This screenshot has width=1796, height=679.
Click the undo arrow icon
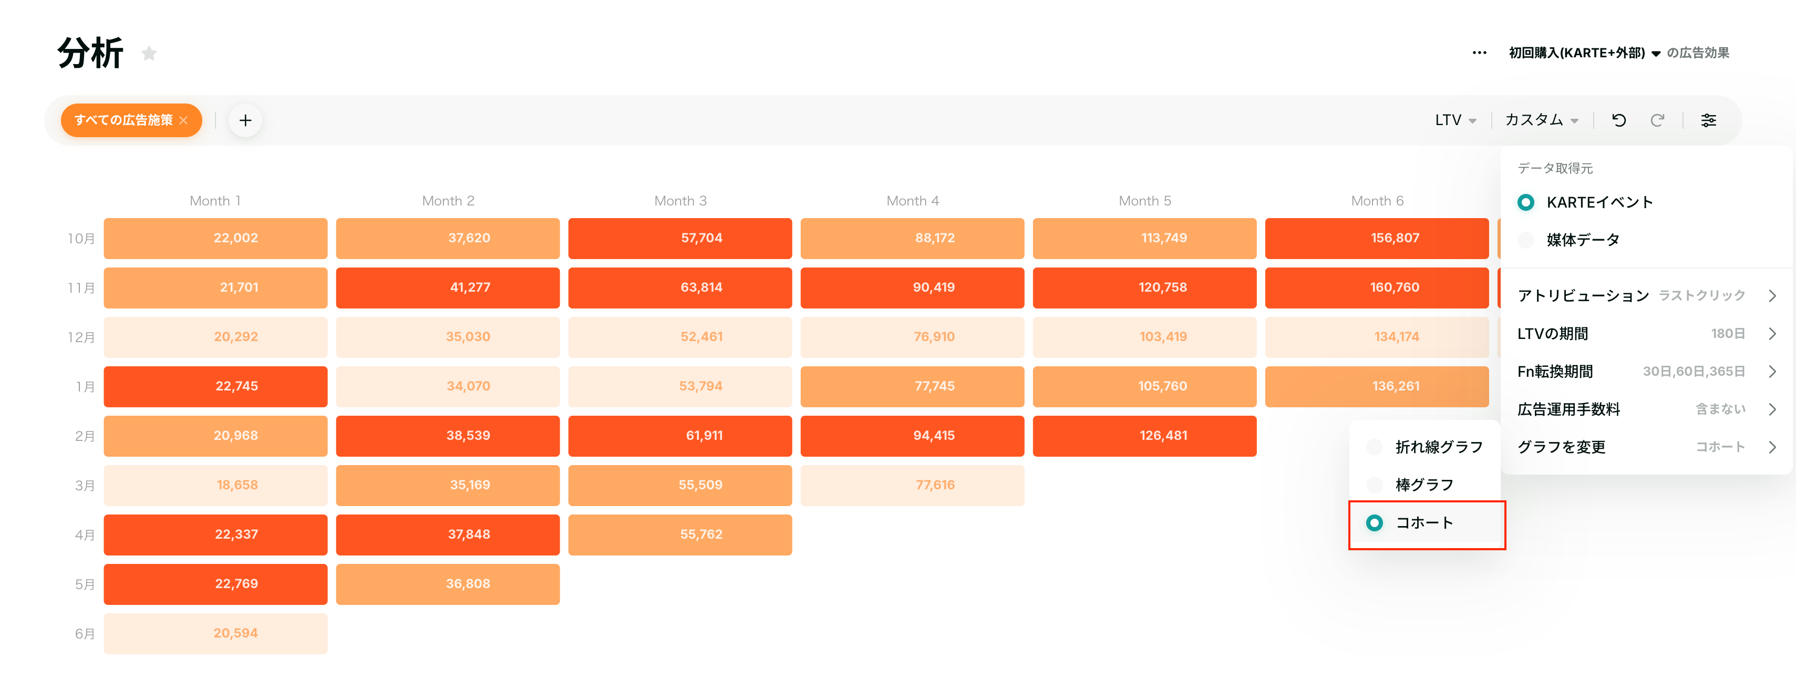[x=1619, y=120]
